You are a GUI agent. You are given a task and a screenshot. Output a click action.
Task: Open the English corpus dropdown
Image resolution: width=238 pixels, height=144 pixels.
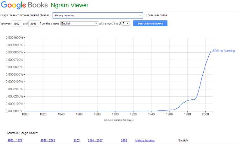tap(79, 24)
